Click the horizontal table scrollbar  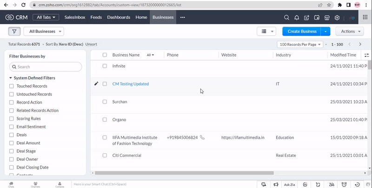(x=184, y=173)
